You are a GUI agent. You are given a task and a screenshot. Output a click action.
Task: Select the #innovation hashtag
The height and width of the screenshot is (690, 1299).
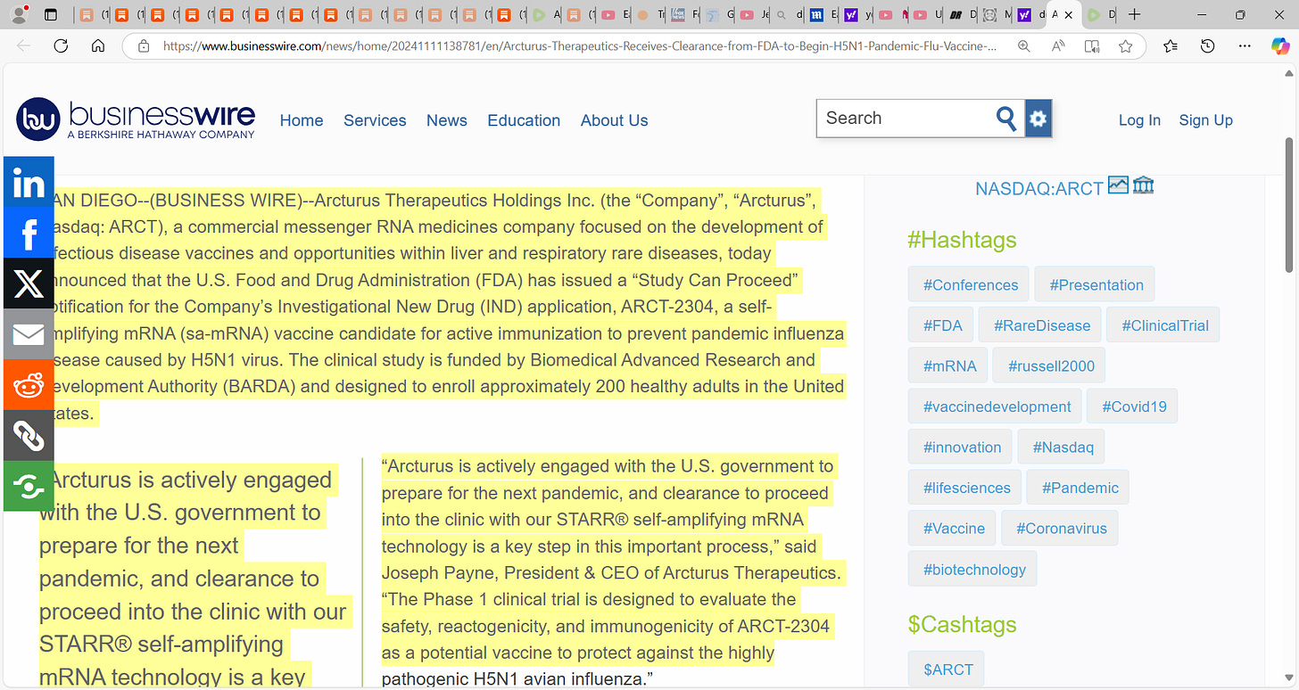962,448
